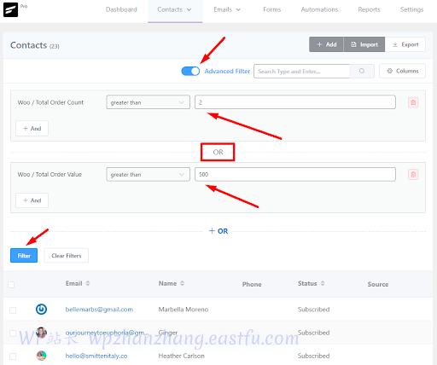
Task: Click the search magnifier icon
Action: coord(362,71)
